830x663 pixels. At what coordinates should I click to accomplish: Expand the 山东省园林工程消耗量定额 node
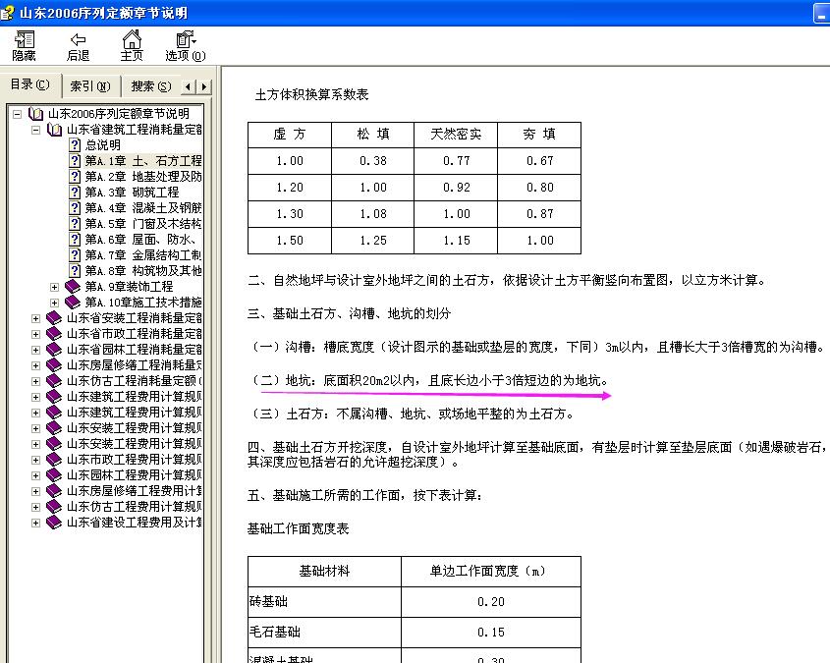point(36,351)
